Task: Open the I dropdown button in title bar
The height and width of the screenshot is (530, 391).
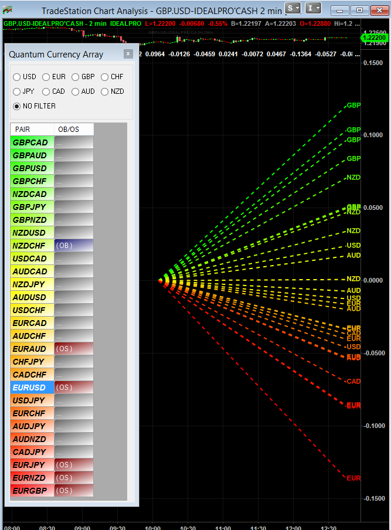Action: click(313, 8)
